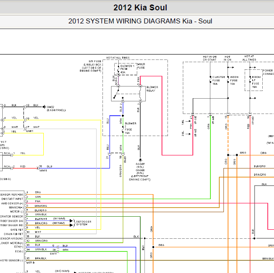274x273 pixels.
Task: Click the "PNK" wire label on pin 3
Action: coord(38,201)
